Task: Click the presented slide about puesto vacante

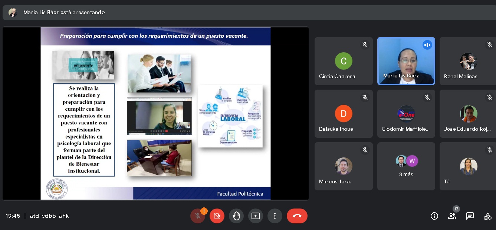Action: pos(155,113)
